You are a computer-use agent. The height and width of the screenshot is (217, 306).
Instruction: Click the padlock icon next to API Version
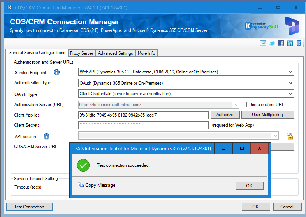click(290, 136)
